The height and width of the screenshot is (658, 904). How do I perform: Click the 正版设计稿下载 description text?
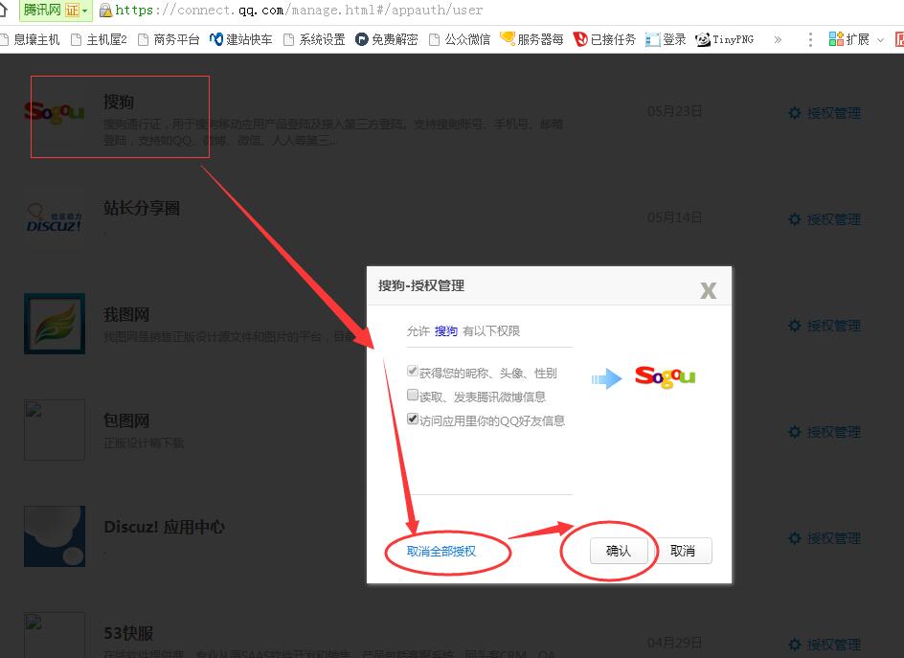[x=144, y=442]
